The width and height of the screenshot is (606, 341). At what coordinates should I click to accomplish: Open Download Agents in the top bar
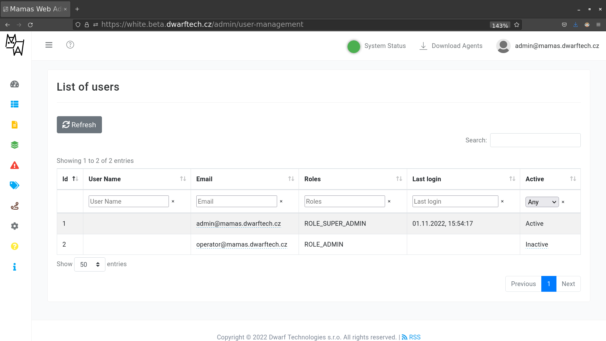pos(451,46)
